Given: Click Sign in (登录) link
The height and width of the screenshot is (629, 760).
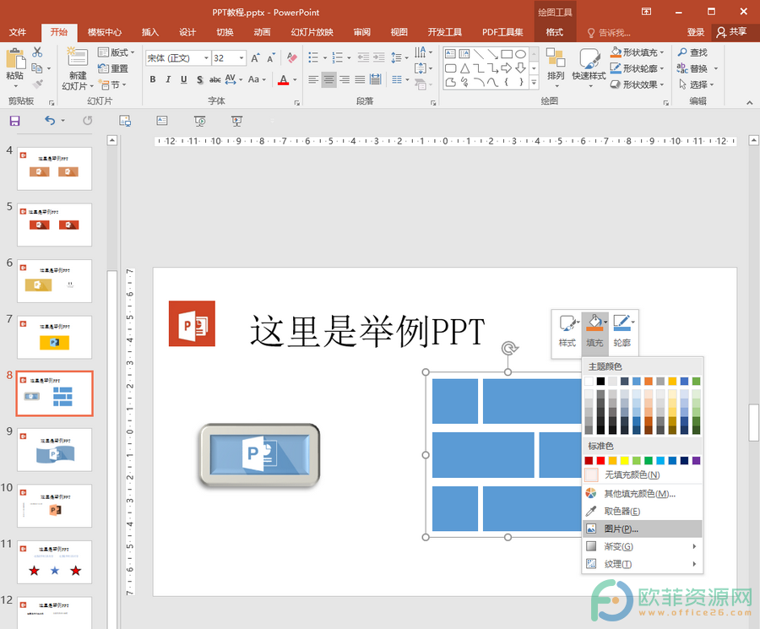Looking at the screenshot, I should (x=695, y=32).
